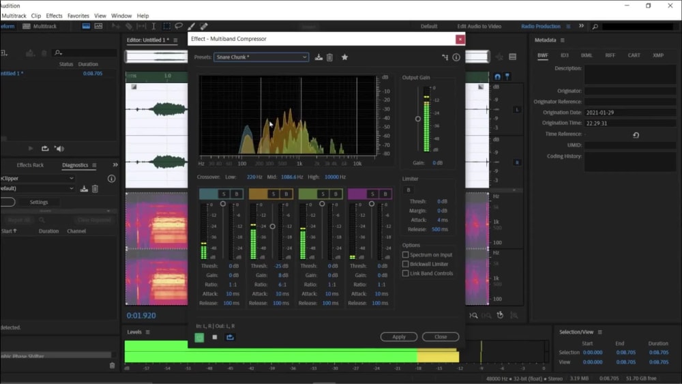Open the Favorites menu
Image resolution: width=682 pixels, height=384 pixels.
(78, 16)
